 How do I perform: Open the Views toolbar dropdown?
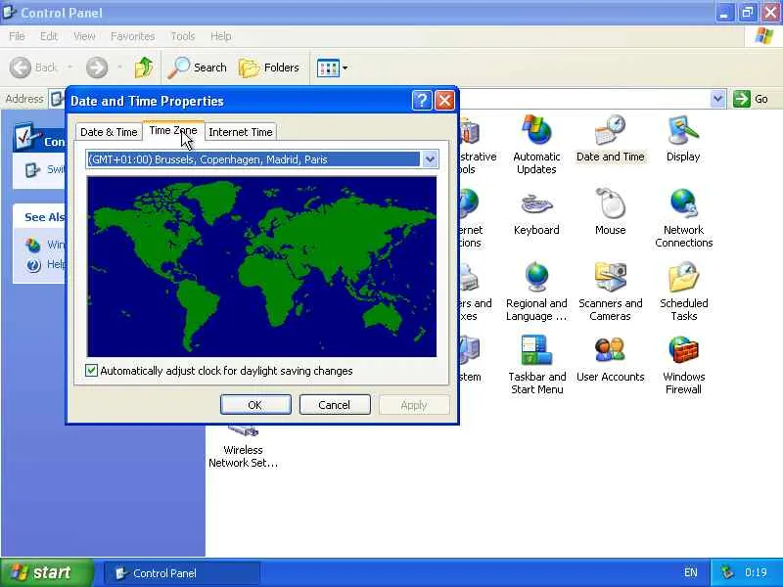[332, 68]
